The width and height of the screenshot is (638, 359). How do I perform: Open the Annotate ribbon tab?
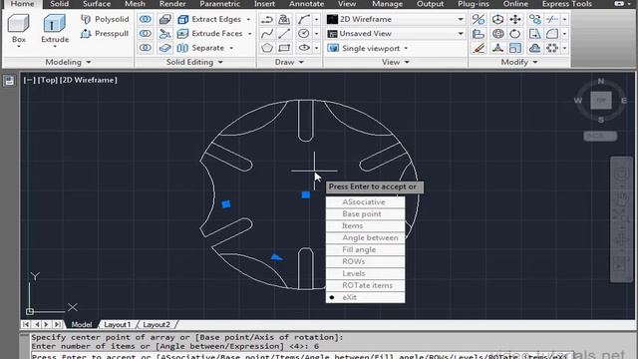coord(306,4)
